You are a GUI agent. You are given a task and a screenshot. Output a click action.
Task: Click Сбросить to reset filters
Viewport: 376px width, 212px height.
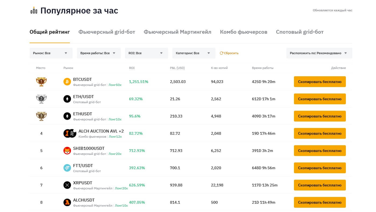(x=229, y=53)
